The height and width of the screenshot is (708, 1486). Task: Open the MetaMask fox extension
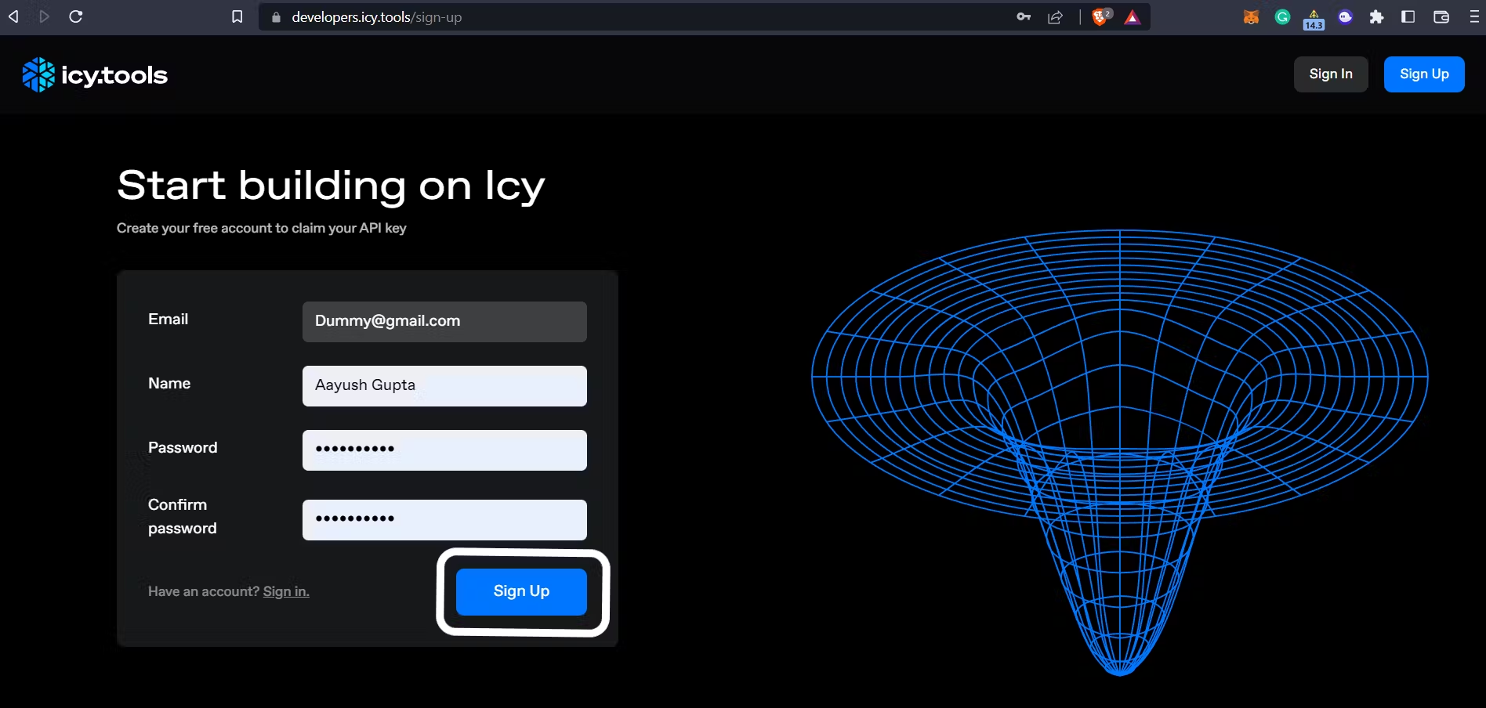(1251, 17)
